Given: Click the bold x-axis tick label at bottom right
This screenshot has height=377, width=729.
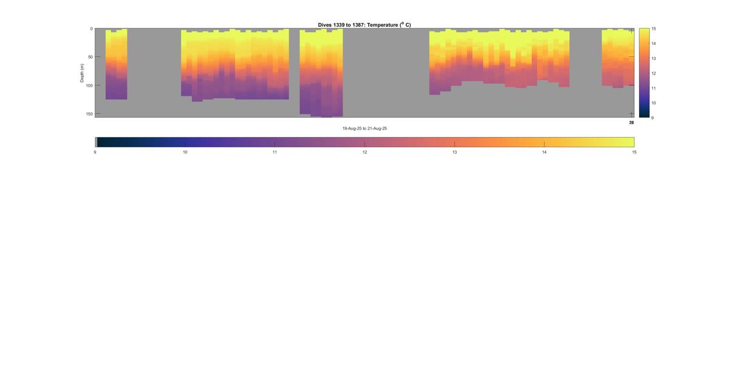Looking at the screenshot, I should [x=631, y=122].
